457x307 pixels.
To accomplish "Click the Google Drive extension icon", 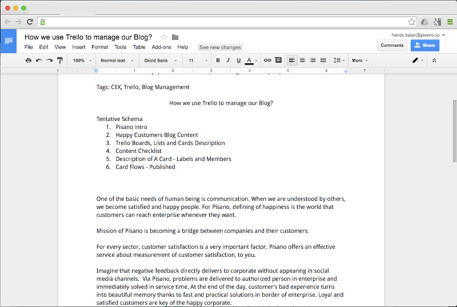I will (x=424, y=22).
